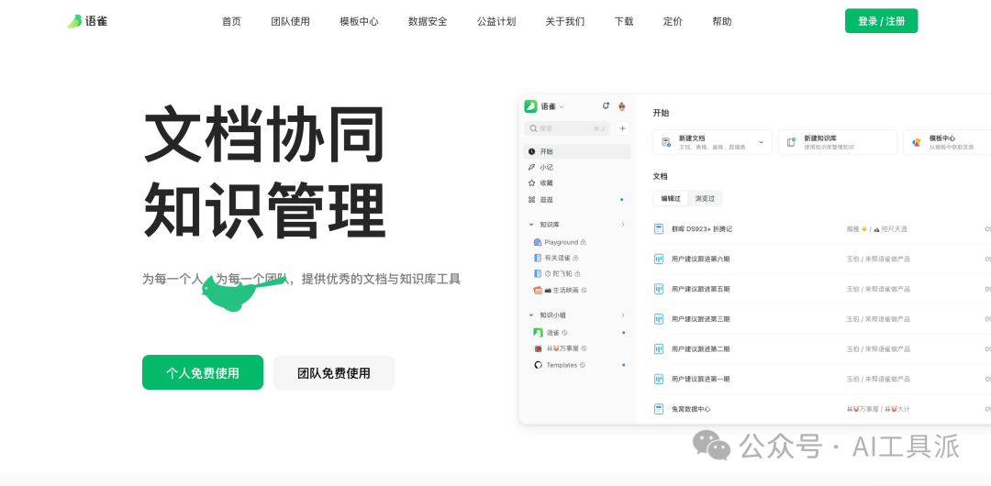Select the 逛逛 grid icon

531,200
